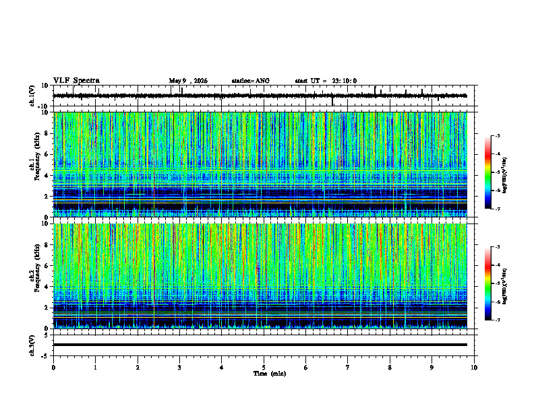Click the -3 label on ch.1 colorbar
The height and width of the screenshot is (412, 534).
(x=498, y=135)
